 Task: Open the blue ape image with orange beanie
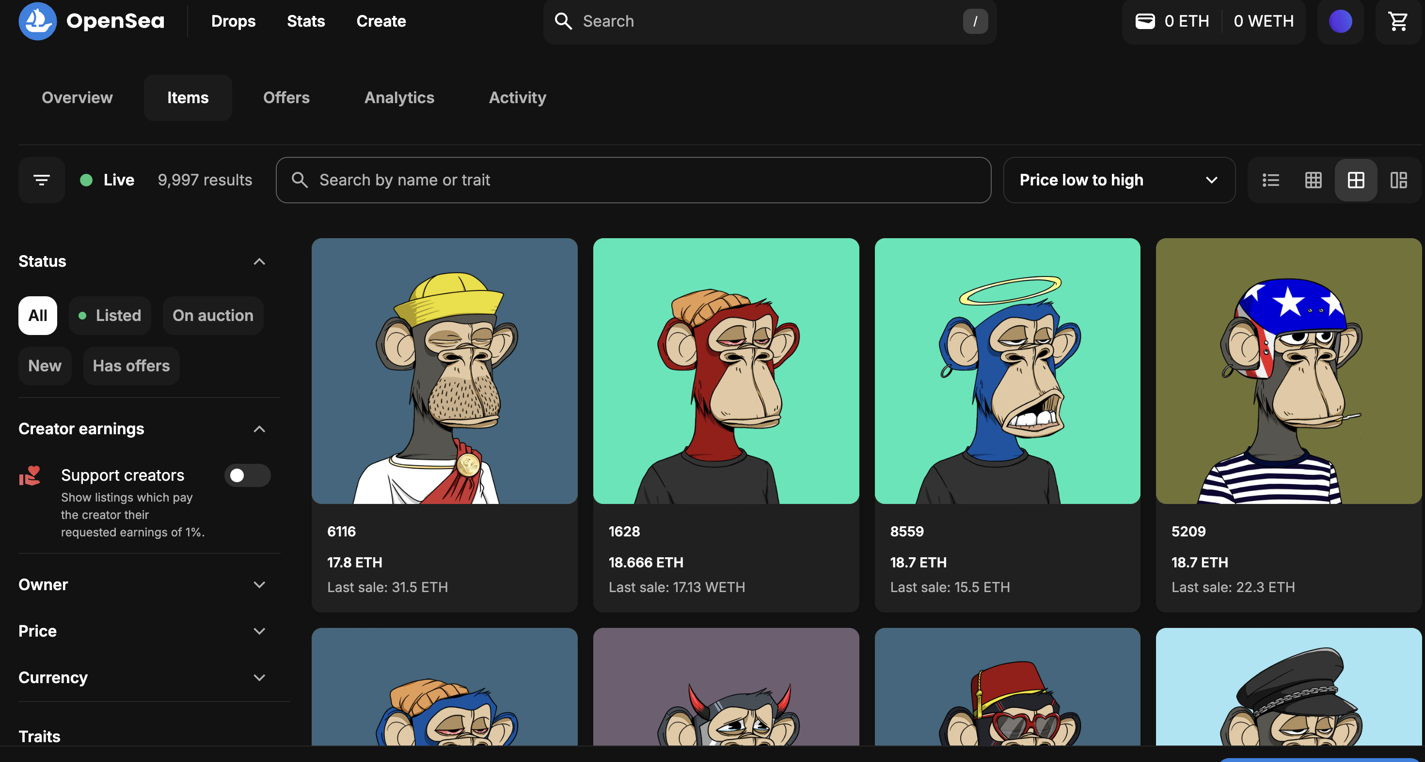pyautogui.click(x=444, y=687)
